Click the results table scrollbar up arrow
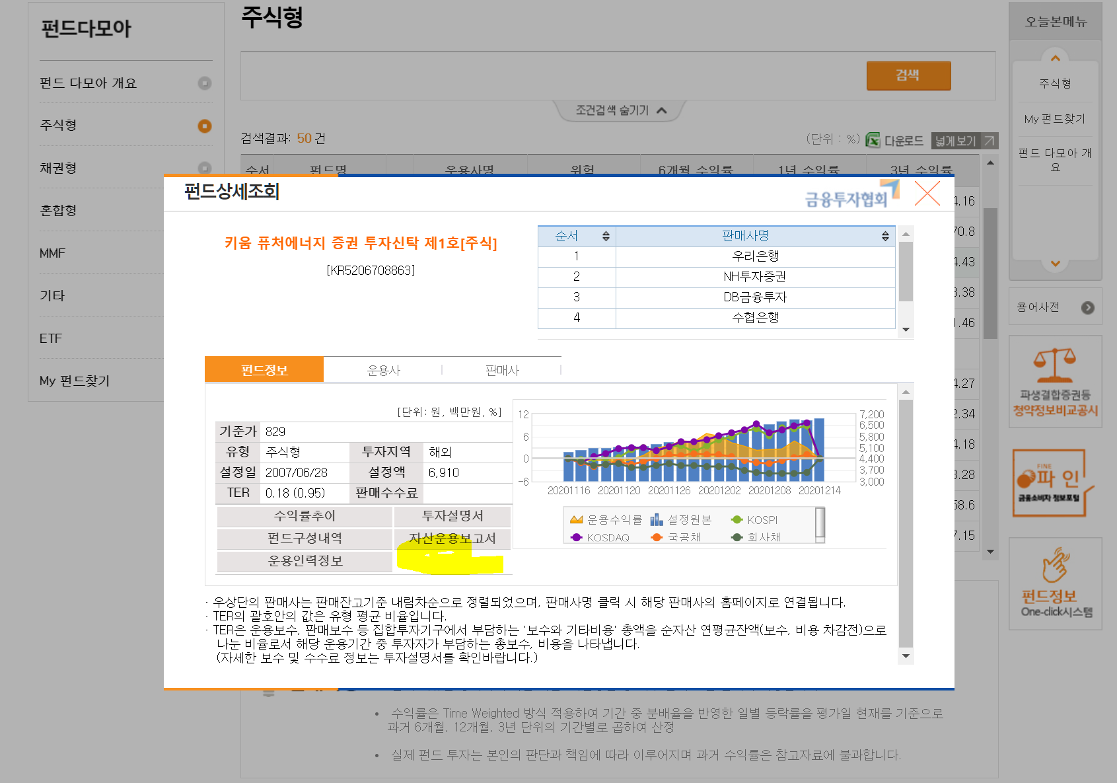The height and width of the screenshot is (783, 1117). (x=990, y=163)
